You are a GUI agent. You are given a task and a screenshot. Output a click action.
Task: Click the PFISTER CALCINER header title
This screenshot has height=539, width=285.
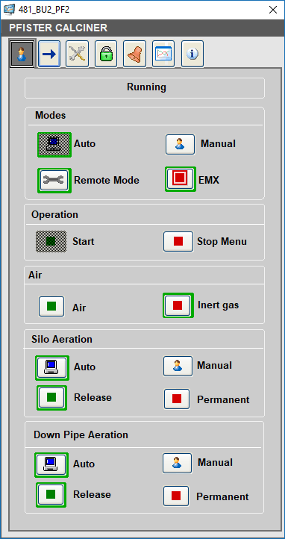tap(58, 28)
